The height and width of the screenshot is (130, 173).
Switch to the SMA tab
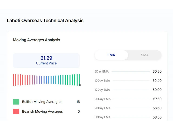pyautogui.click(x=145, y=55)
